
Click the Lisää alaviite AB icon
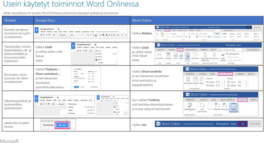[x=223, y=55]
